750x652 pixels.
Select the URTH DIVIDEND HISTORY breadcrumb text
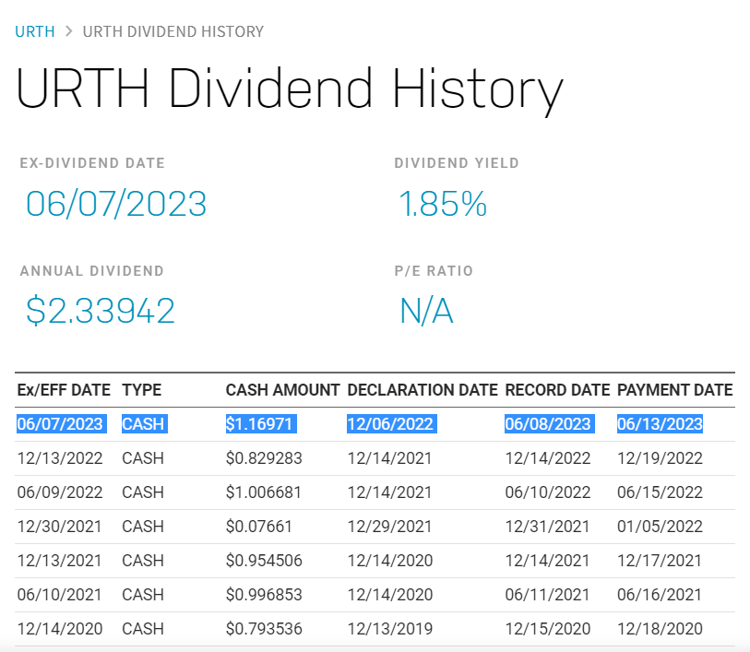[173, 31]
